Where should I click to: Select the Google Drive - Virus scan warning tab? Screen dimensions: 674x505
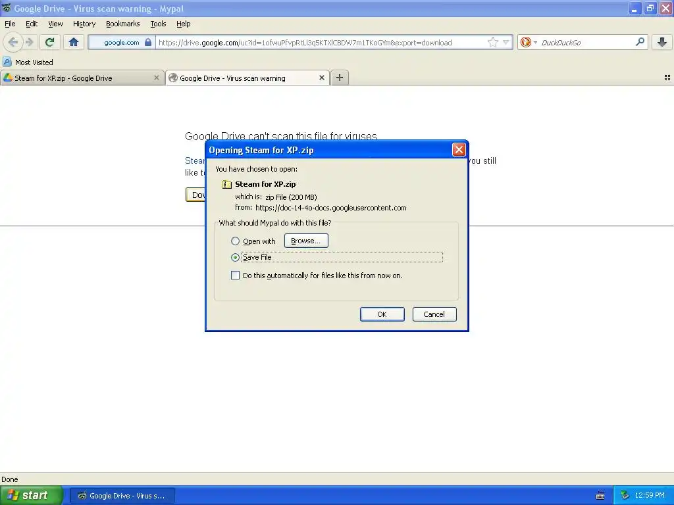[247, 78]
